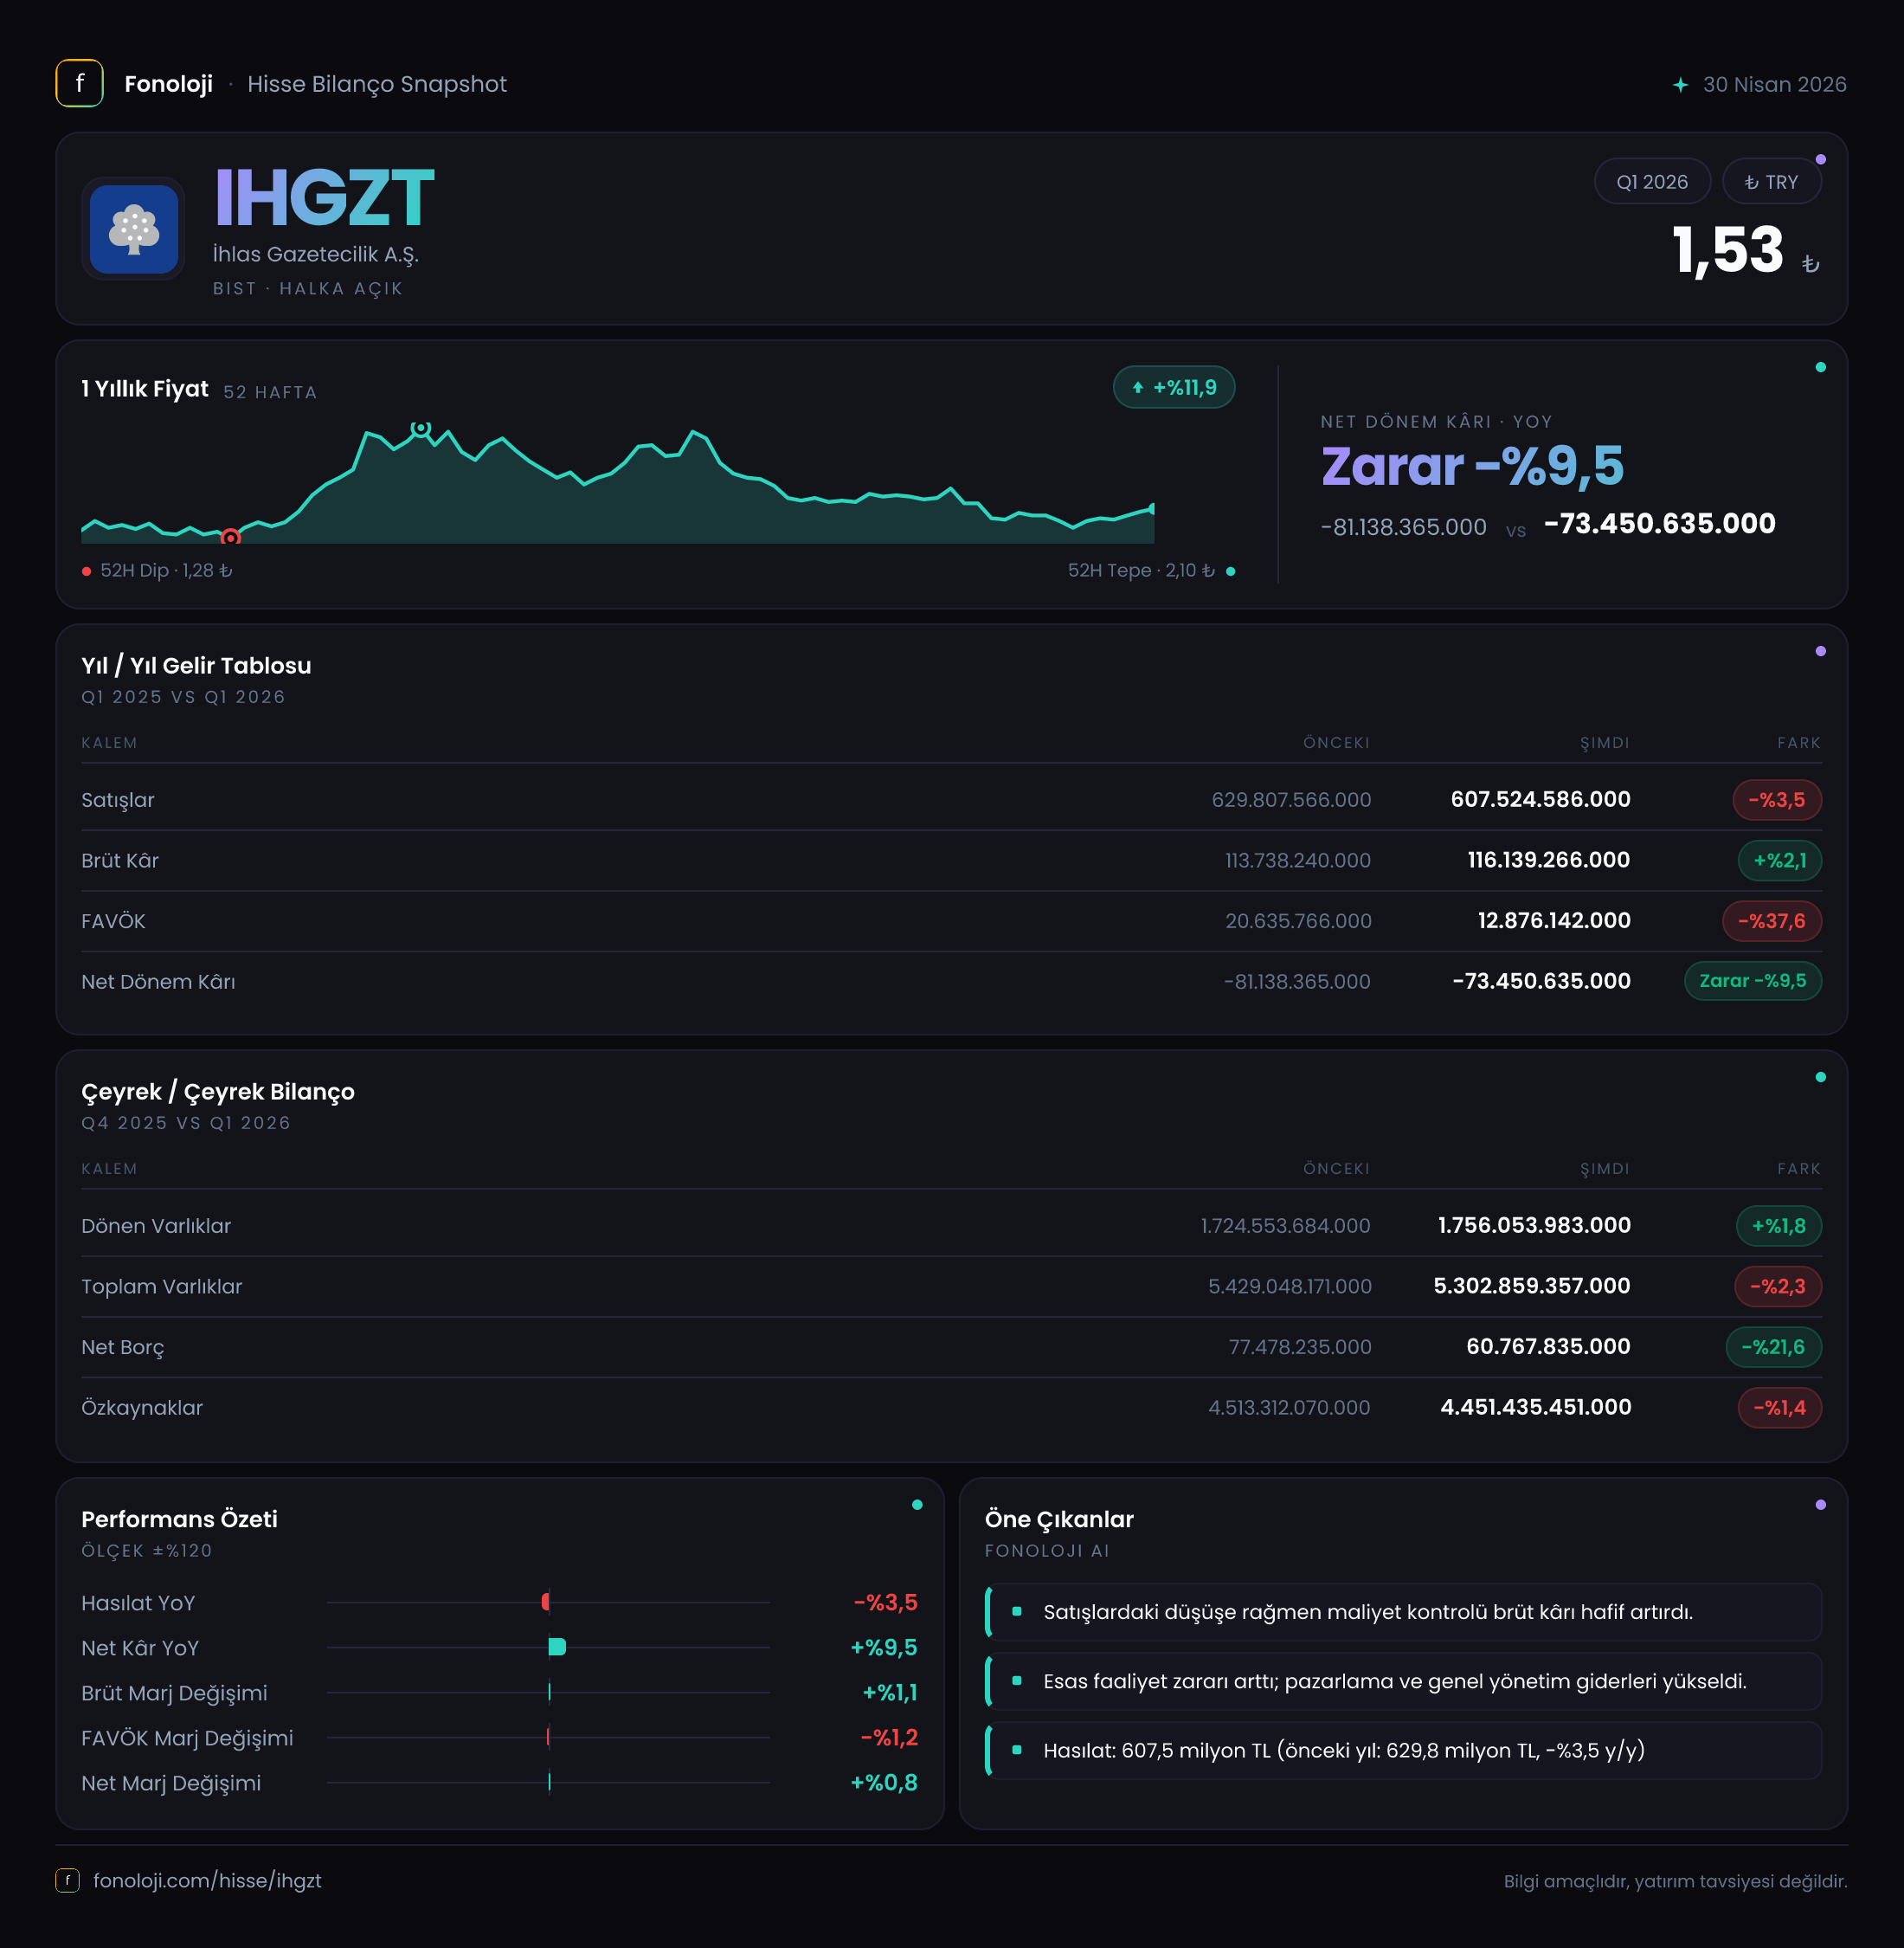Screen dimensions: 1904x1948
Task: Click the teal 52-week high chart marker
Action: pyautogui.click(x=421, y=429)
